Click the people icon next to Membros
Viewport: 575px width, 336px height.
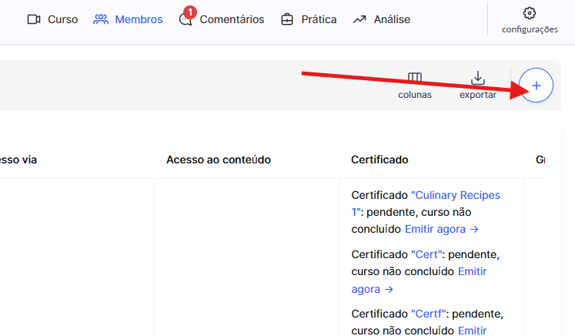(101, 19)
